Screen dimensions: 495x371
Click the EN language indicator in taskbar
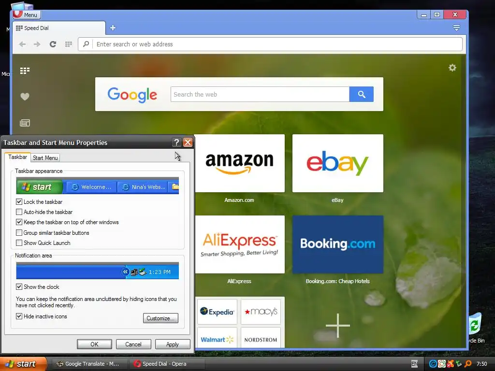[x=414, y=364]
